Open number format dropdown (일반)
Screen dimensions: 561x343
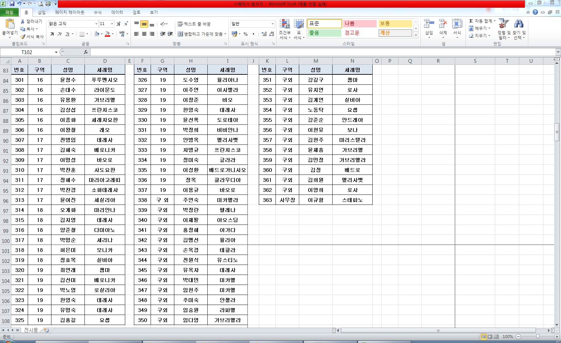(272, 24)
